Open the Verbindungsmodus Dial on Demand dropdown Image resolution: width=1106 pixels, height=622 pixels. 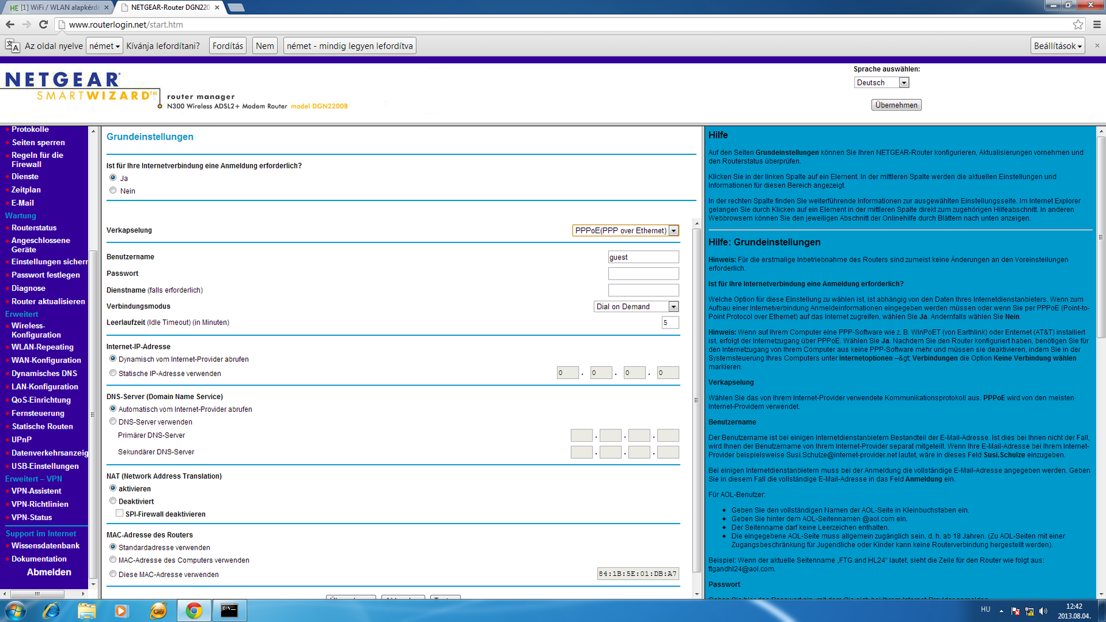[x=636, y=307]
